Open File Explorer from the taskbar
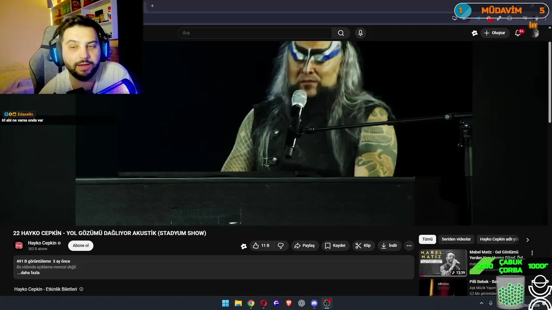The image size is (552, 310). click(238, 303)
